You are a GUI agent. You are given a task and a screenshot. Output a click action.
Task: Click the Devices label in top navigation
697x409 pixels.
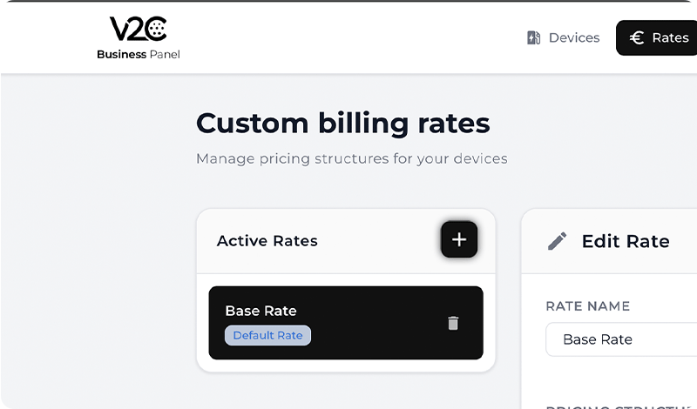pos(574,37)
